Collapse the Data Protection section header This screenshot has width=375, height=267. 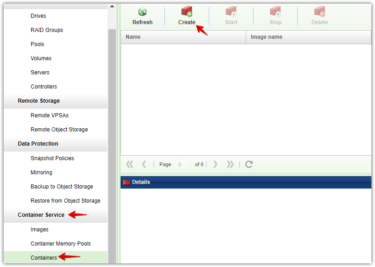[x=55, y=144]
